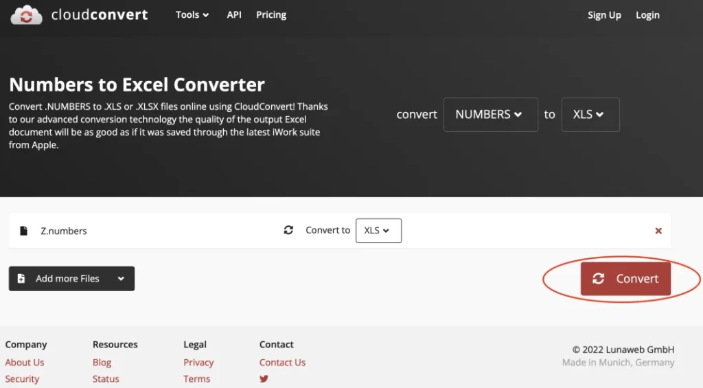703x388 pixels.
Task: Click the Made in Munich, Germany text
Action: (x=619, y=363)
